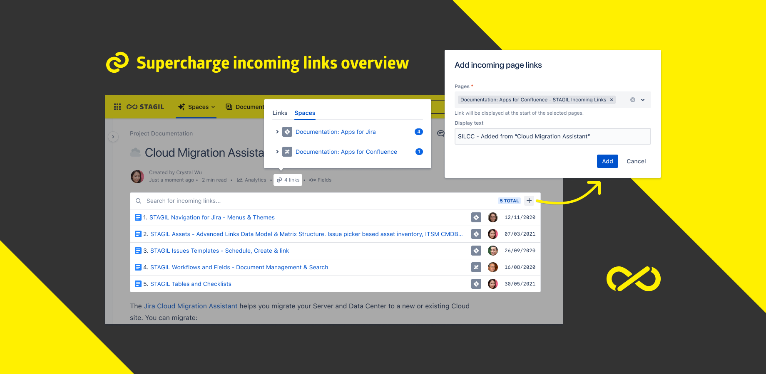Viewport: 766px width, 374px height.
Task: Click space icon in Issues Templates row
Action: [476, 251]
